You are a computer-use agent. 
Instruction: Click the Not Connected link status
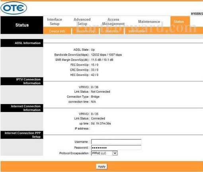point(100,92)
